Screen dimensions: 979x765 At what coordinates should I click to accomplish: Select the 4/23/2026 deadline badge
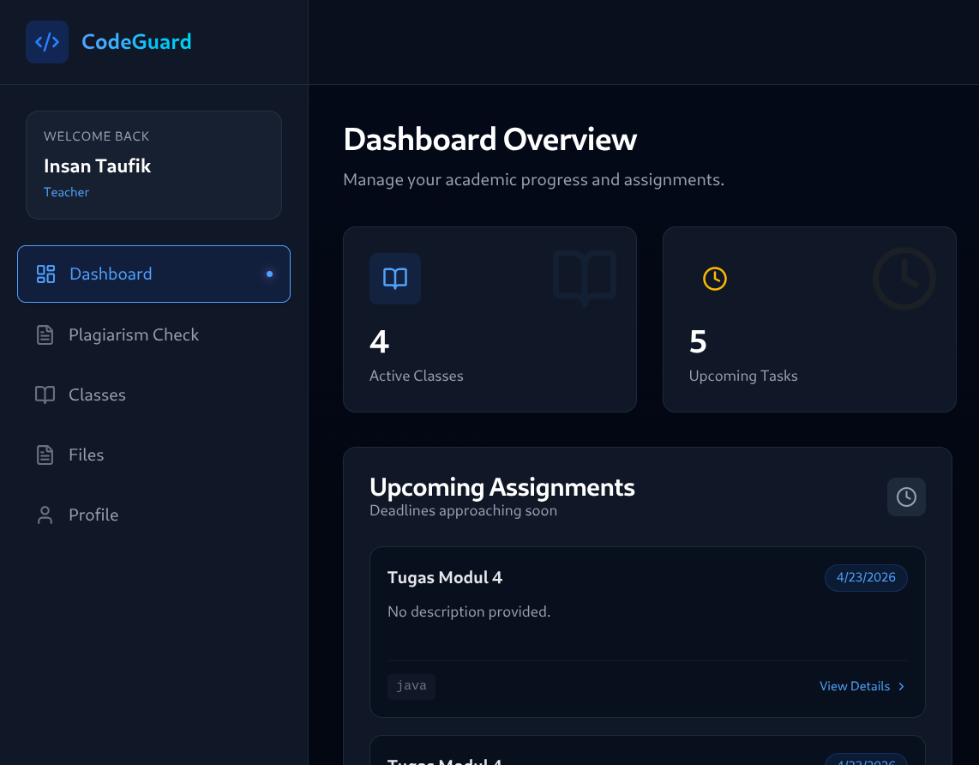pos(866,578)
